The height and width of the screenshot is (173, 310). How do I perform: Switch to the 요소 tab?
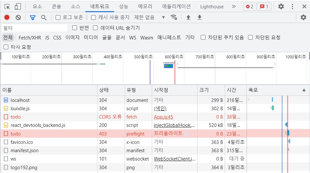point(37,6)
